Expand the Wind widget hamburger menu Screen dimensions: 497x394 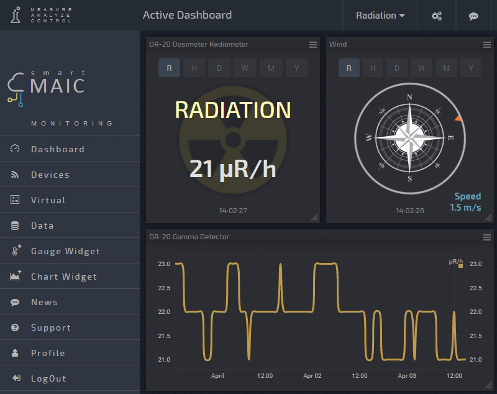[x=488, y=44]
